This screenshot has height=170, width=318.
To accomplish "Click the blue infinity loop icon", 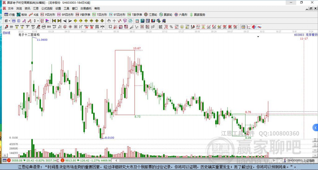I will (x=259, y=27).
